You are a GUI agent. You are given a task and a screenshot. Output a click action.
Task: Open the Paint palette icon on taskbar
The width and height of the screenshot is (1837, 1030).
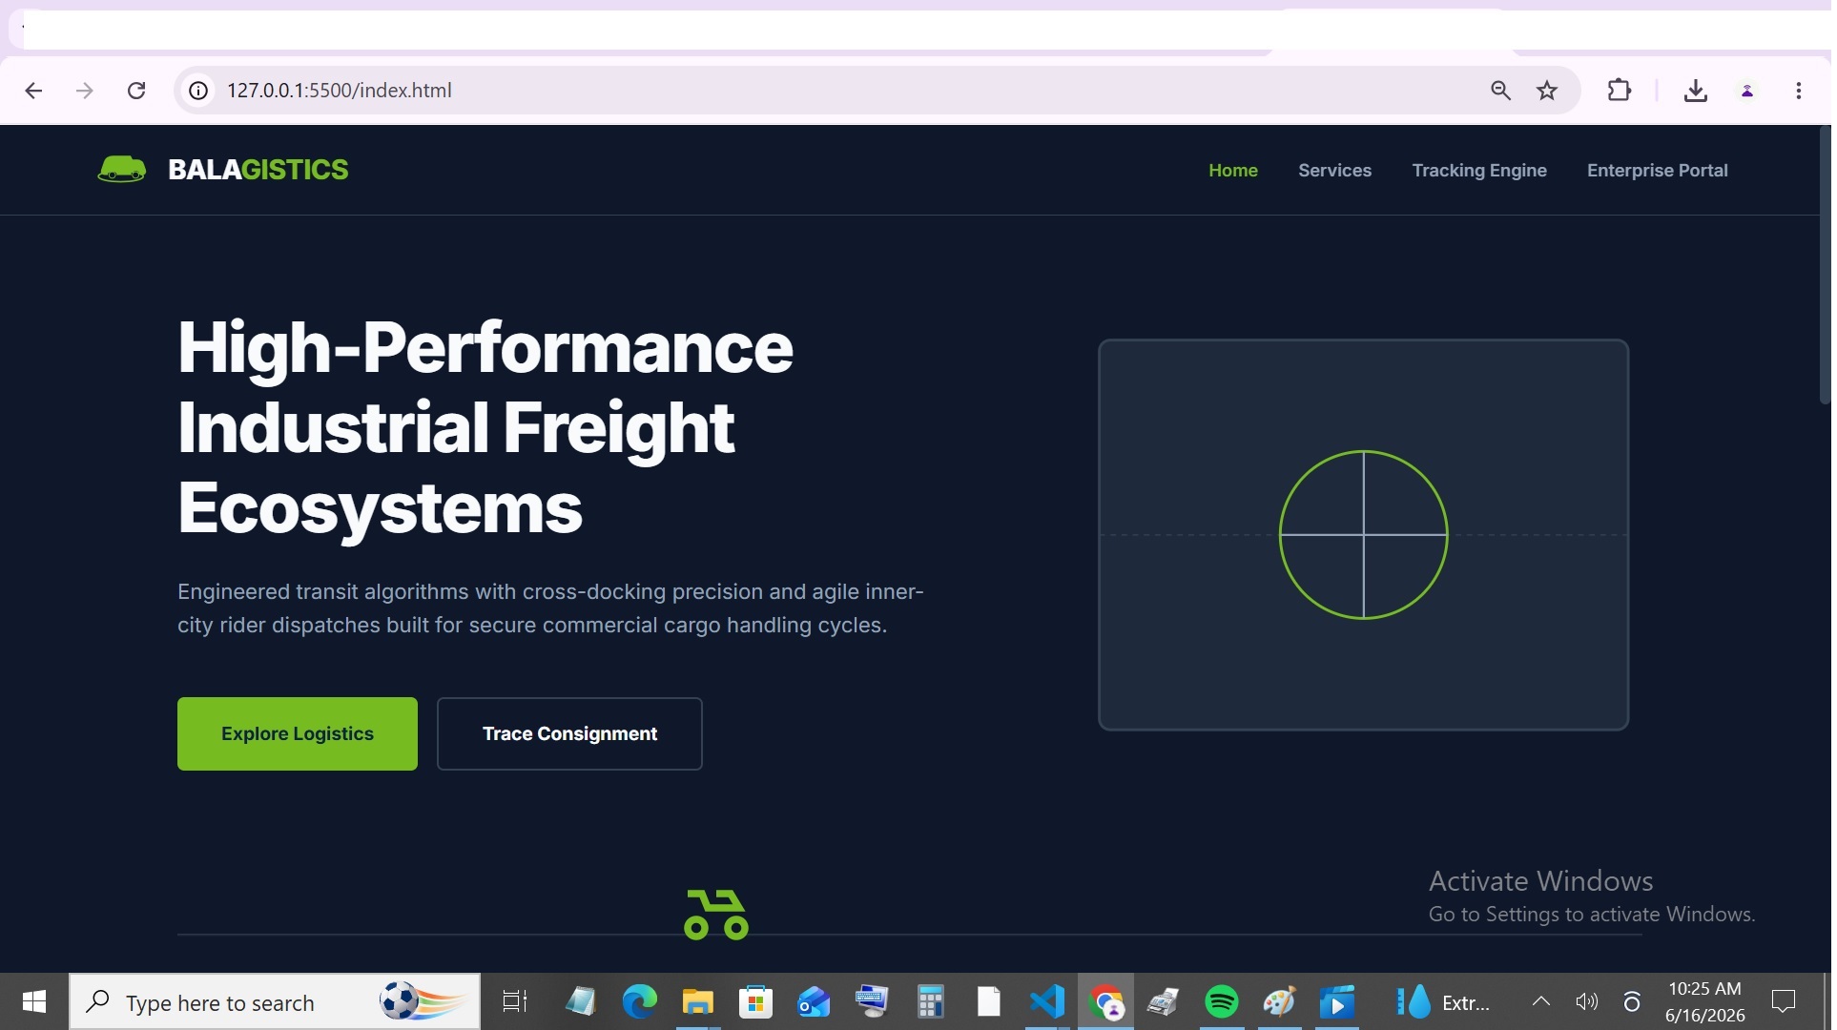1279,1002
